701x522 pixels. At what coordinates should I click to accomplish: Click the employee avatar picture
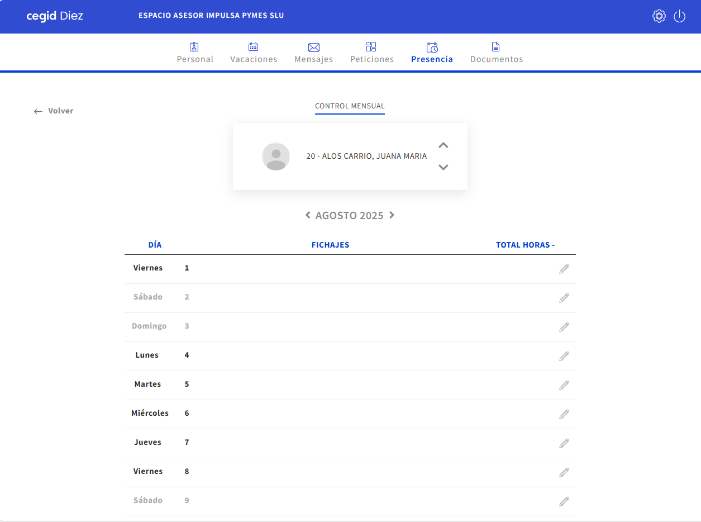point(276,156)
